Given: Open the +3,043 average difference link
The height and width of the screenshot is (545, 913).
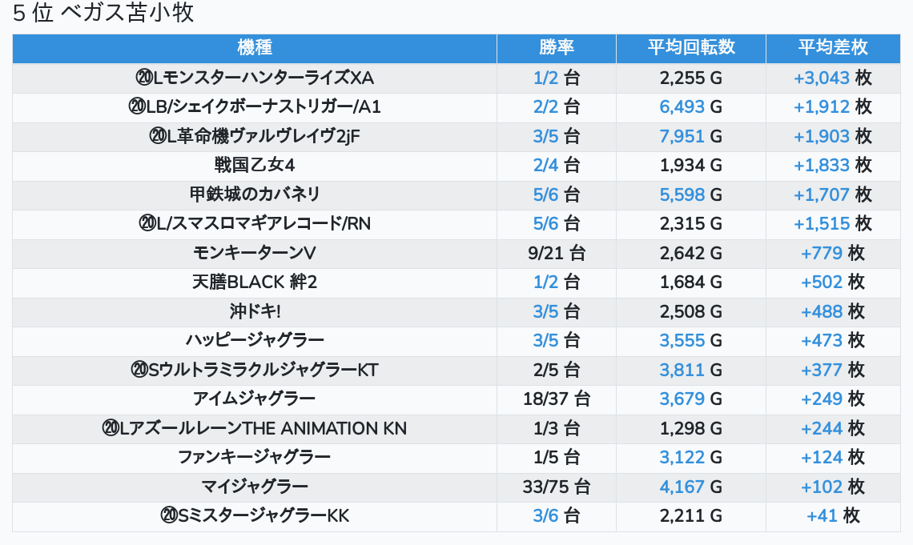Looking at the screenshot, I should click(x=821, y=78).
